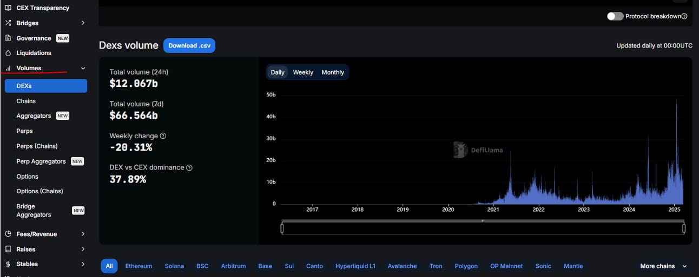Open the Liquidations page link
Viewport: 699px width, 277px height.
34,53
